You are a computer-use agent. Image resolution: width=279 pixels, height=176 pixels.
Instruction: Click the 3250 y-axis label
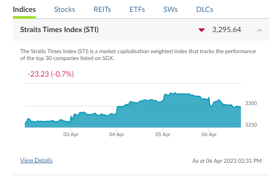(251, 125)
